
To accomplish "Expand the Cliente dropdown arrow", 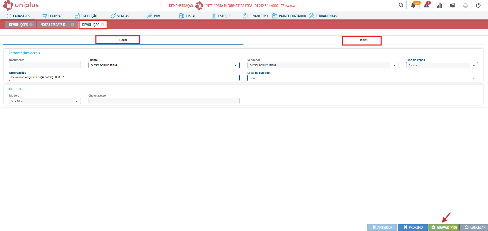I will [236, 65].
